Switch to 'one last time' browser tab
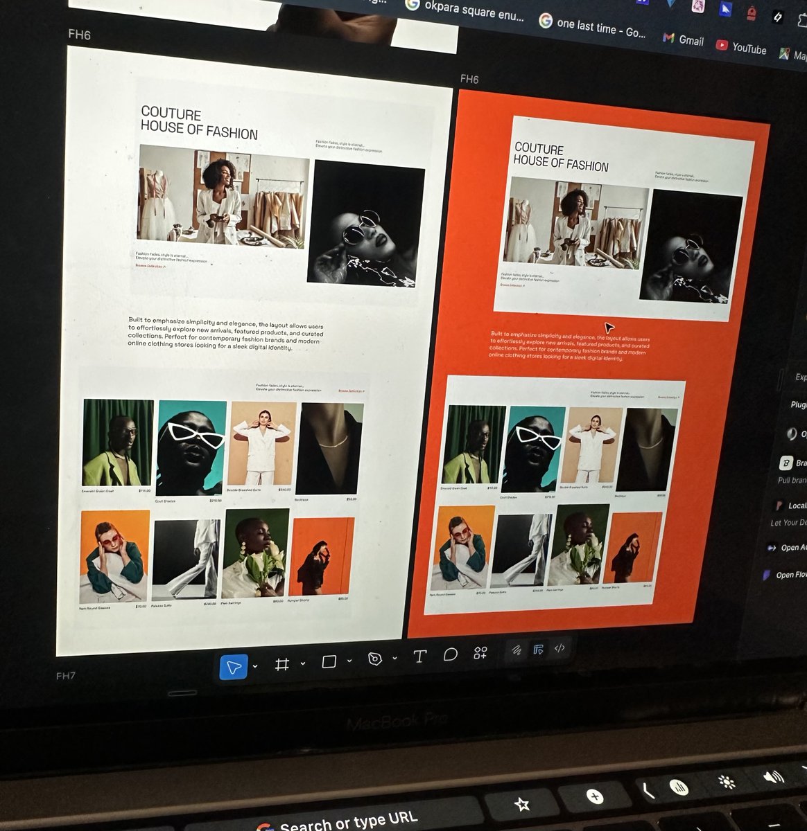The width and height of the screenshot is (807, 831). pos(593,26)
